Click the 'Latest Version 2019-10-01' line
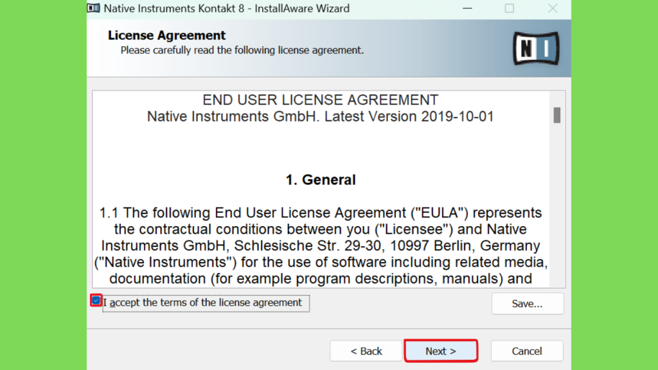 coord(409,117)
